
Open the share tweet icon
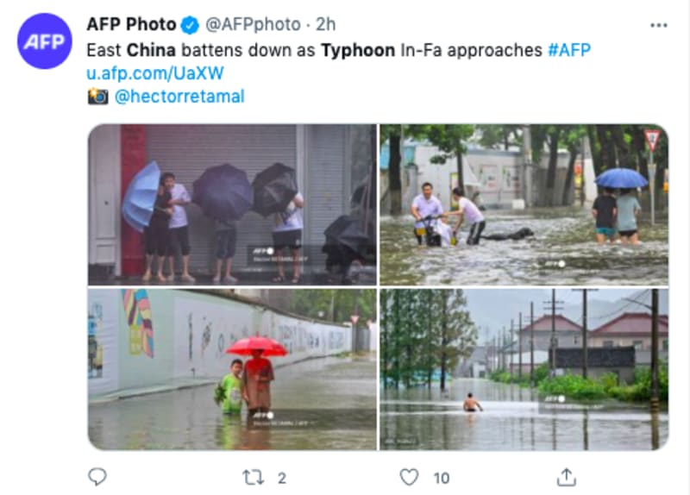tap(567, 477)
